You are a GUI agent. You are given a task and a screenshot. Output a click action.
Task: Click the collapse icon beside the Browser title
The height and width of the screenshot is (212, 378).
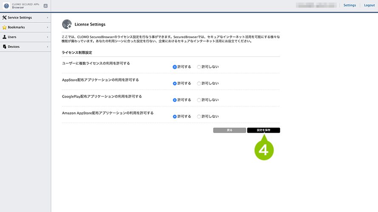click(45, 6)
